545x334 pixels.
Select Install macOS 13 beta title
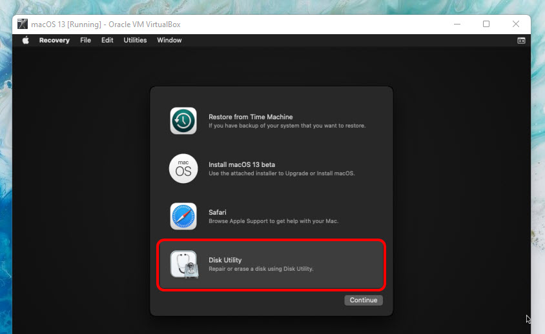(x=242, y=164)
